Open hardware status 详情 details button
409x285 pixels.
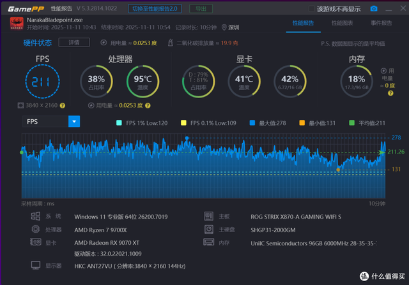click(x=74, y=43)
